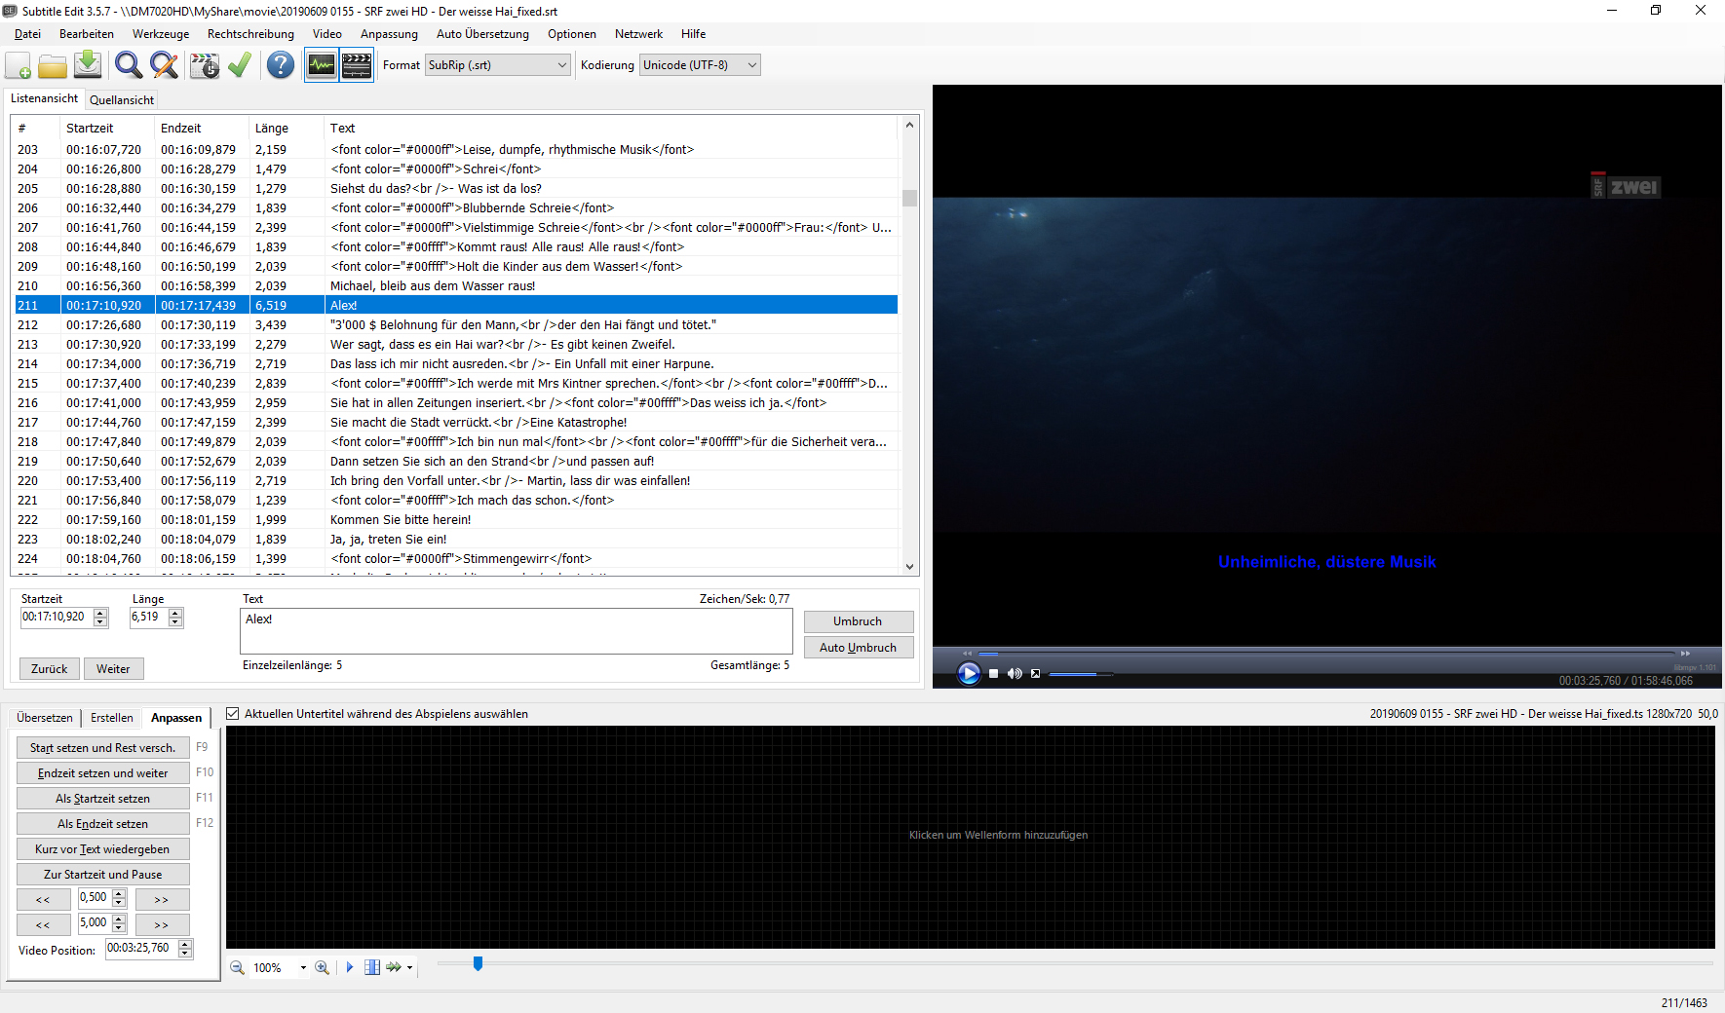
Task: Open the Bearbeiten menu
Action: pos(87,34)
